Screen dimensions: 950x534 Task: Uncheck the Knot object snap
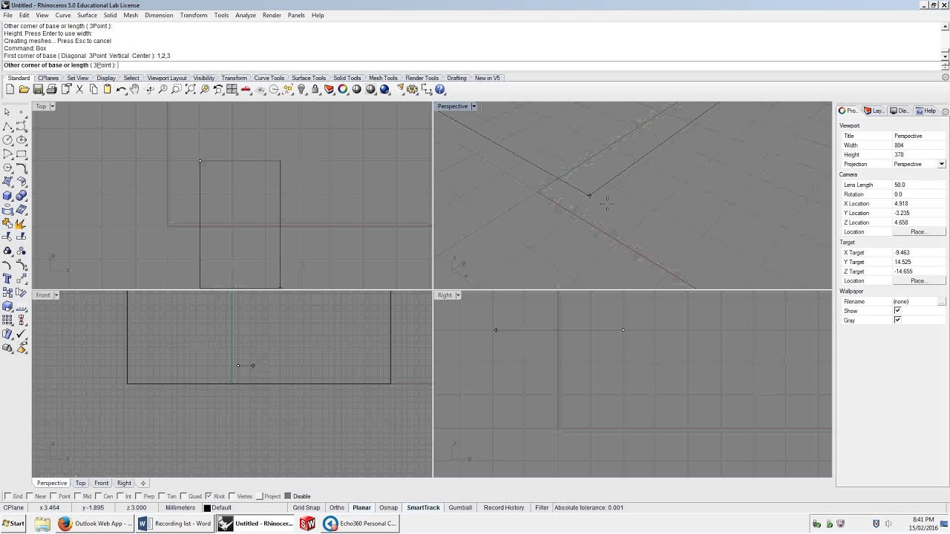(209, 496)
